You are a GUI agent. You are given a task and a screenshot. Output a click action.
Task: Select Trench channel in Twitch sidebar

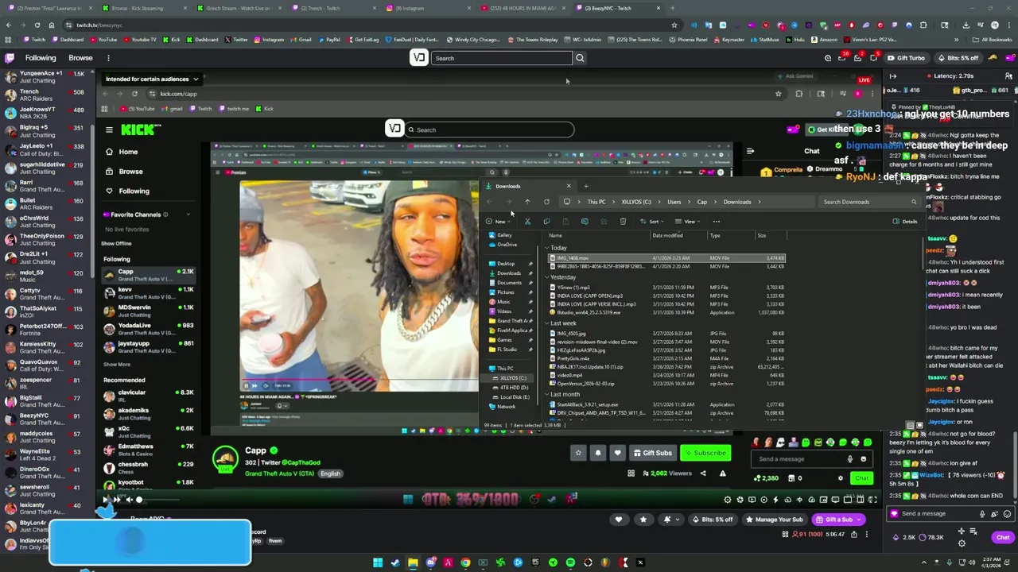(48, 95)
